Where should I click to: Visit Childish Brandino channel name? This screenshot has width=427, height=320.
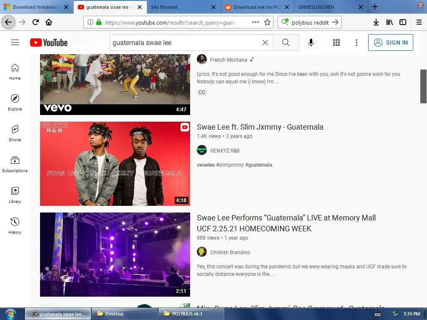[230, 252]
